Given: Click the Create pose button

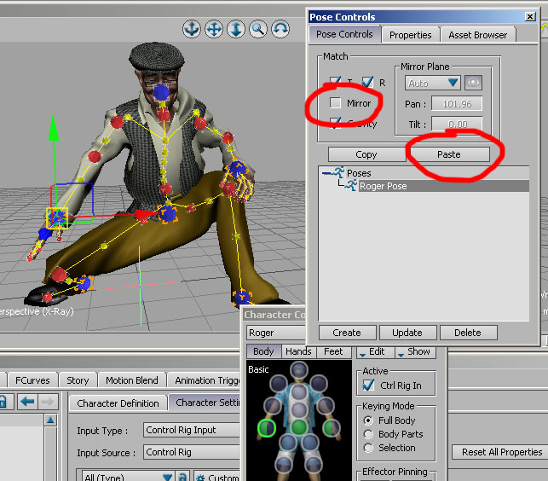Looking at the screenshot, I should [x=347, y=333].
